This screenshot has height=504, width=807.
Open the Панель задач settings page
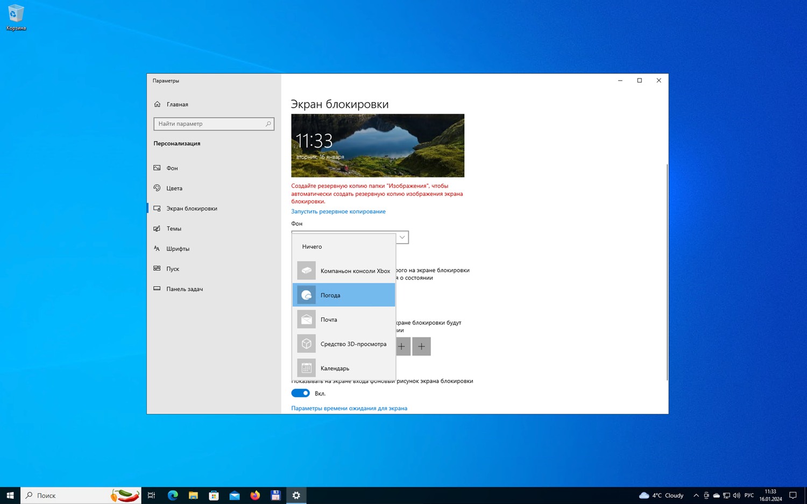pos(185,289)
